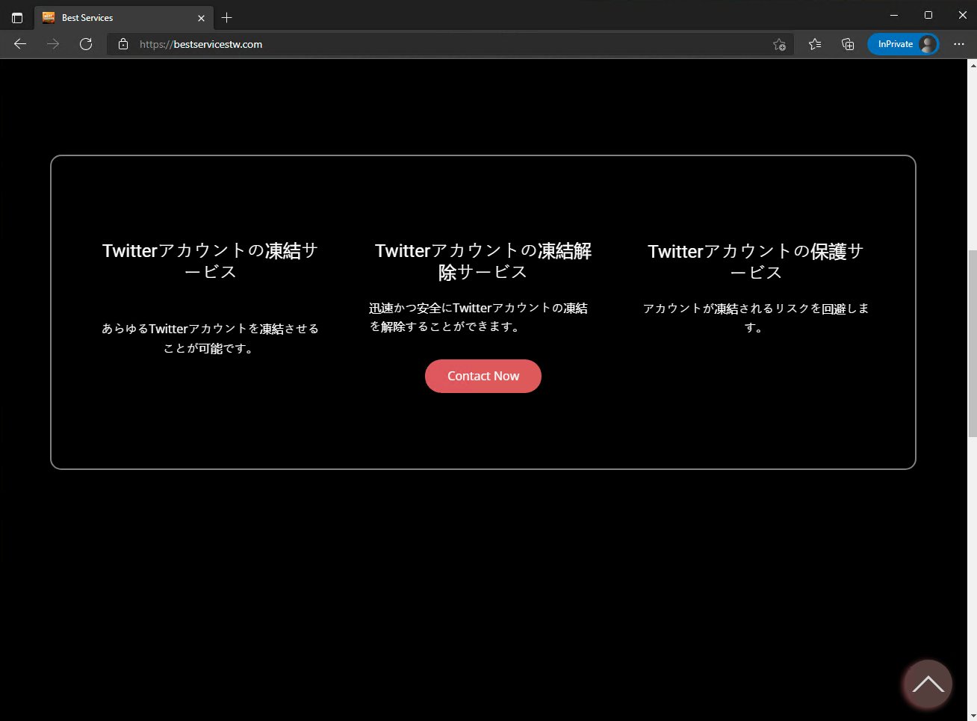977x721 pixels.
Task: Click heading 'Twitterアカウントの保護サービス'
Action: 756,262
